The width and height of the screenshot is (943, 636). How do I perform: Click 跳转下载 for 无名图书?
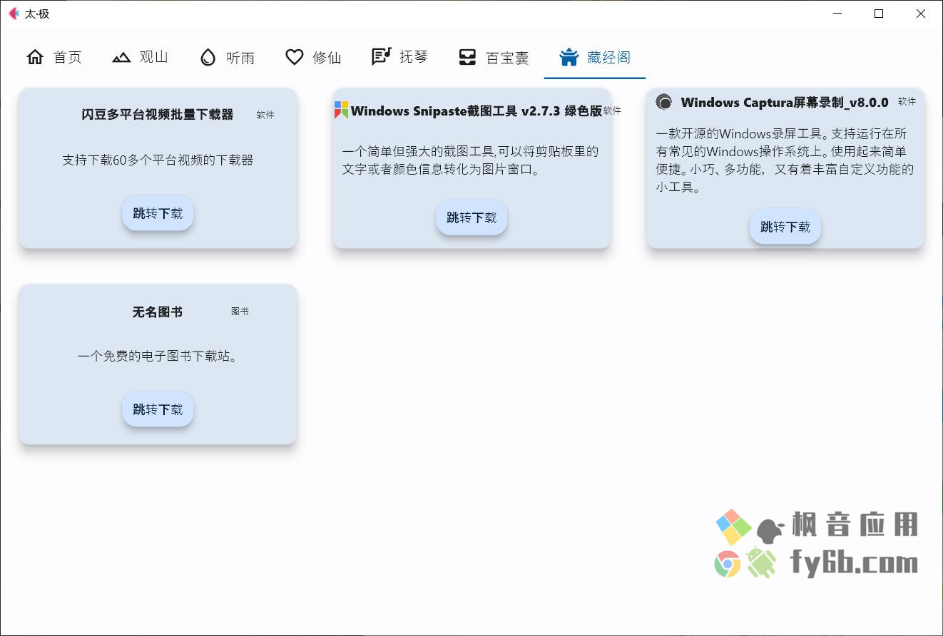coord(158,409)
